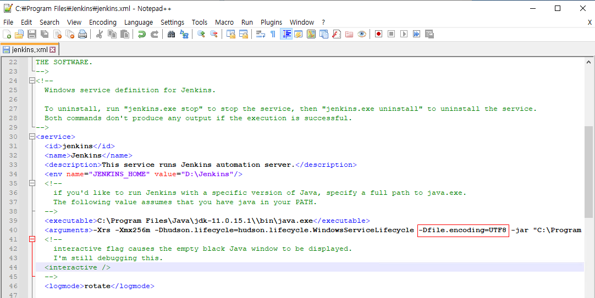Zoom out with magnifier minus icon
The height and width of the screenshot is (298, 595).
(x=213, y=34)
